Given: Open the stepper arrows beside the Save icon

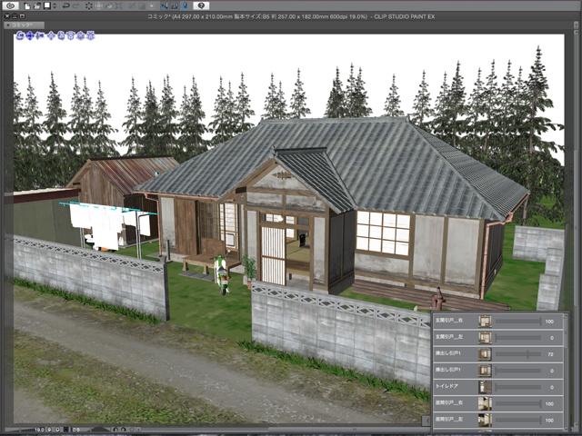Looking at the screenshot, I should 55,6.
